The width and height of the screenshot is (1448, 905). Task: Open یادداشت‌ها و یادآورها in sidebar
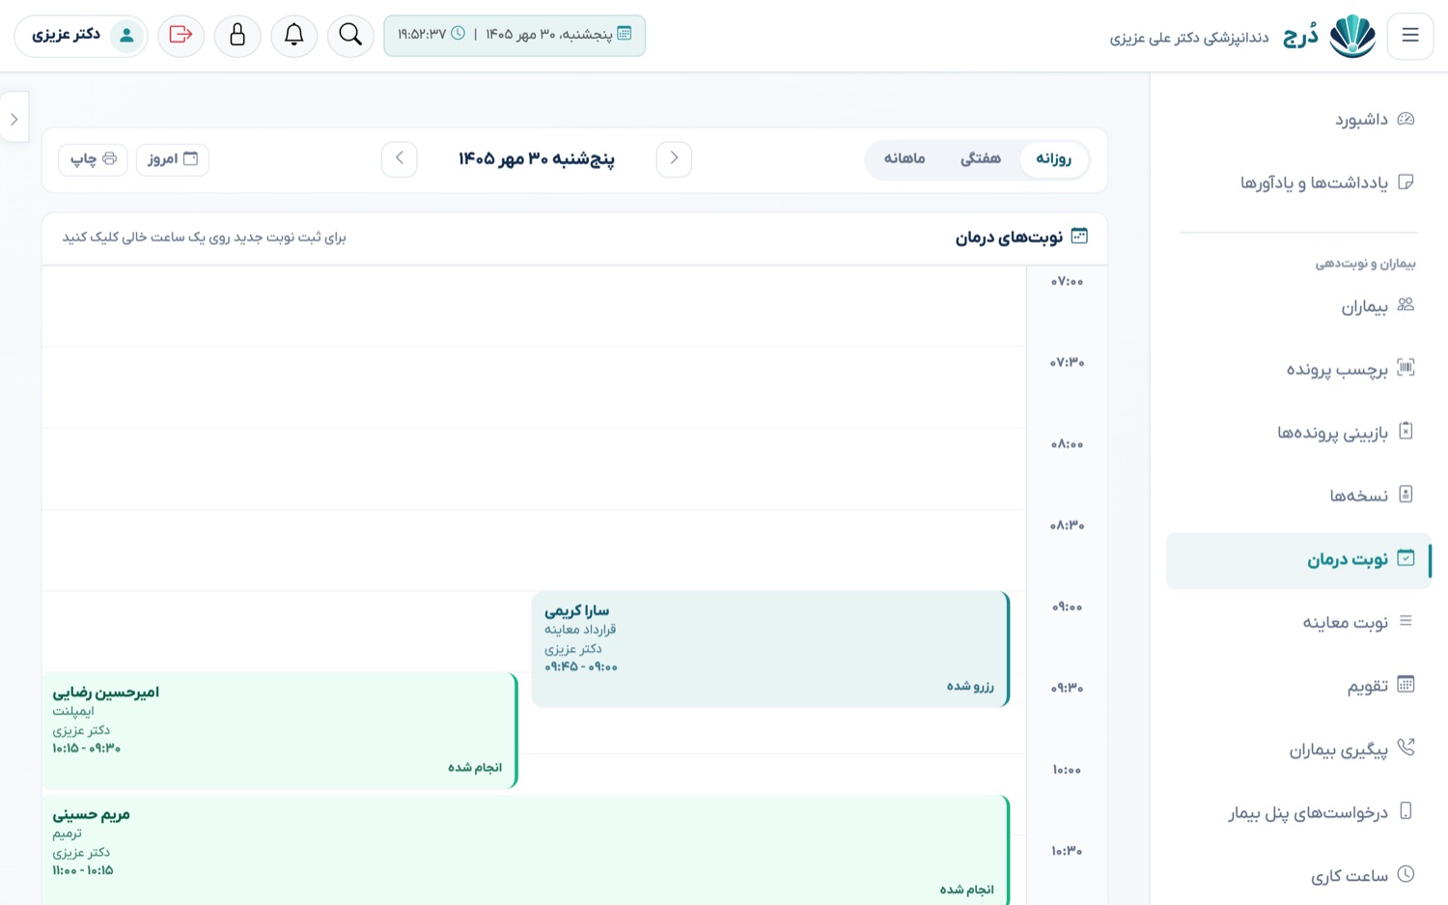(1298, 183)
